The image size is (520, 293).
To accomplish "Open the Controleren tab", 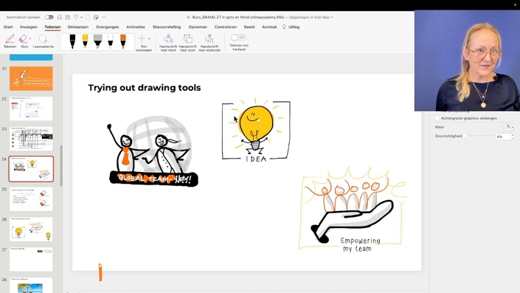I will 226,27.
